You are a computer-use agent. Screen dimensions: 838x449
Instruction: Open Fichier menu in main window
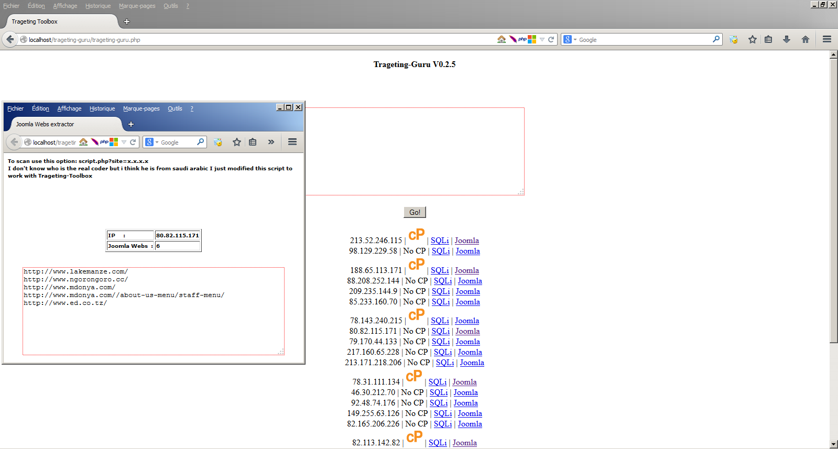tap(12, 6)
